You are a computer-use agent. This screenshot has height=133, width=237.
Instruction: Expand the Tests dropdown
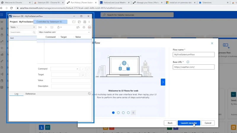coord(14,27)
